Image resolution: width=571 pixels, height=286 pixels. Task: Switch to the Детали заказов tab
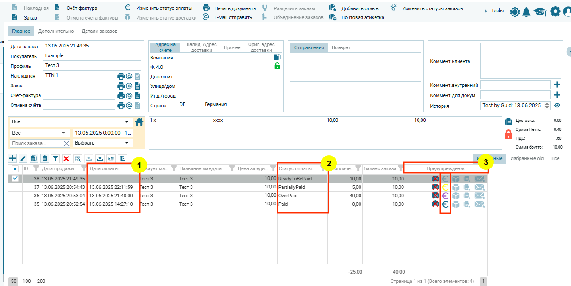click(99, 31)
